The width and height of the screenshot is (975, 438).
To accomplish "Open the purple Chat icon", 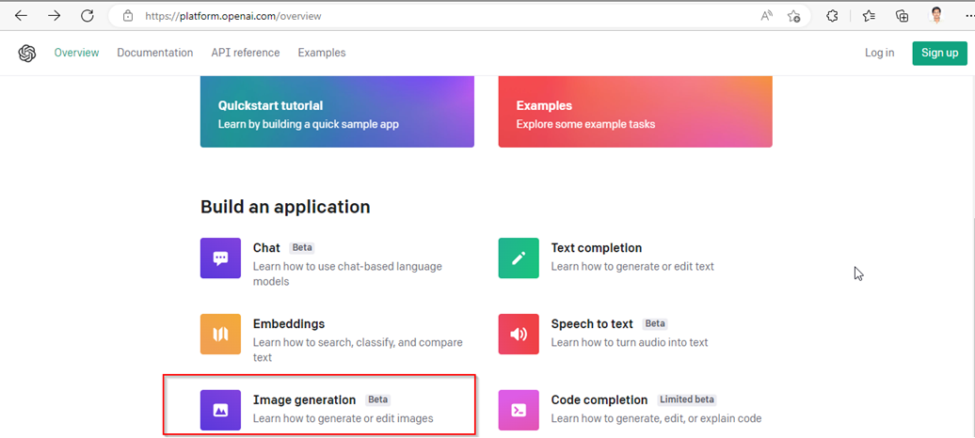I will 220,258.
